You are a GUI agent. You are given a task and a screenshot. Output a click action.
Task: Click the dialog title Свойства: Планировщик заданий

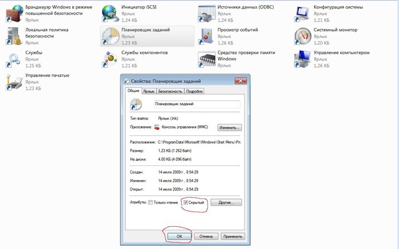coord(166,81)
